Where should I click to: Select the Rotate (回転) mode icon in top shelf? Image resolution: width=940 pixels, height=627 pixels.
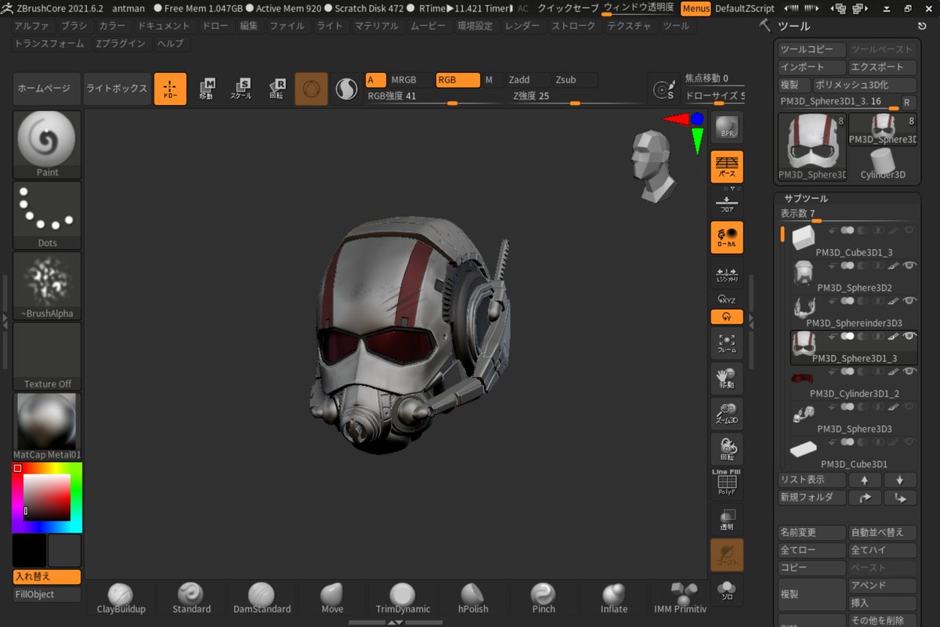(x=276, y=89)
